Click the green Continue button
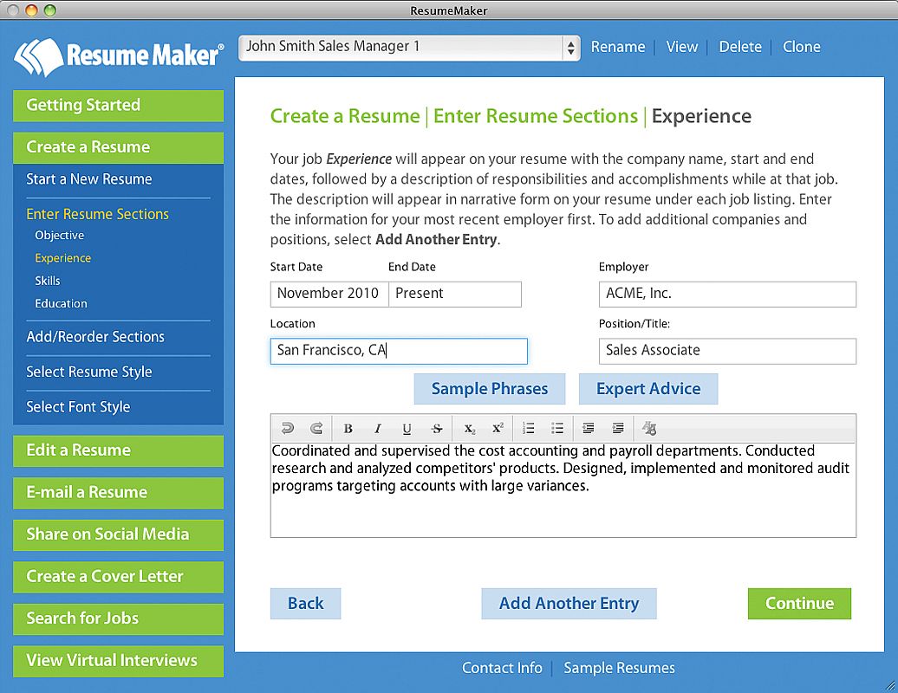 tap(799, 604)
